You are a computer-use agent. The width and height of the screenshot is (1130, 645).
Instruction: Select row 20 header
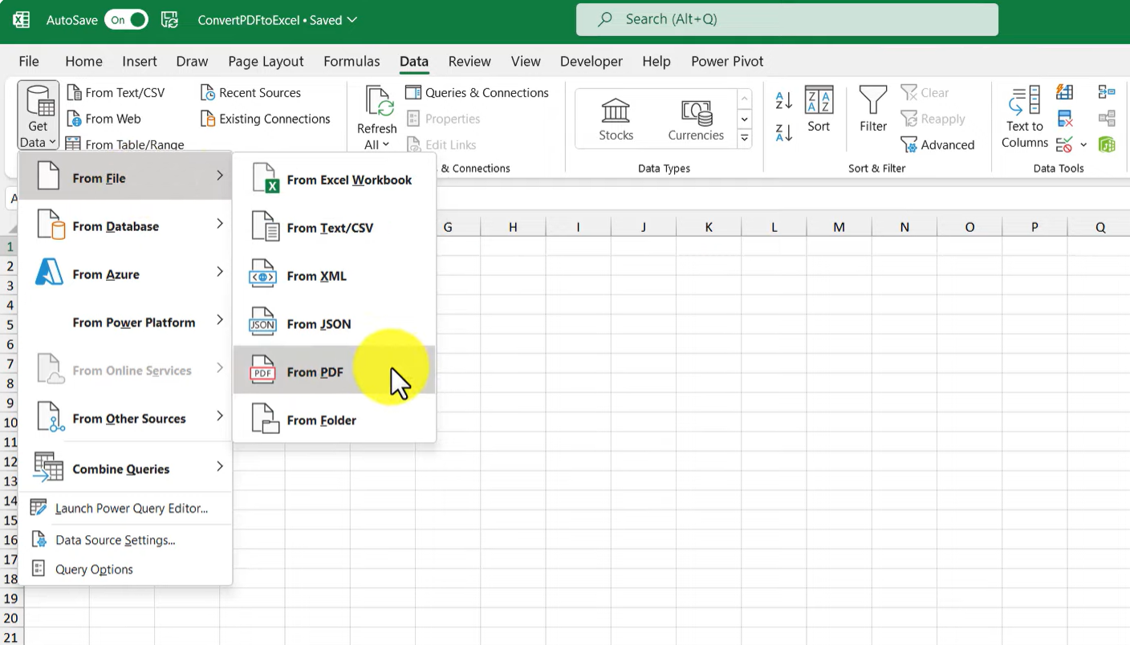(10, 619)
